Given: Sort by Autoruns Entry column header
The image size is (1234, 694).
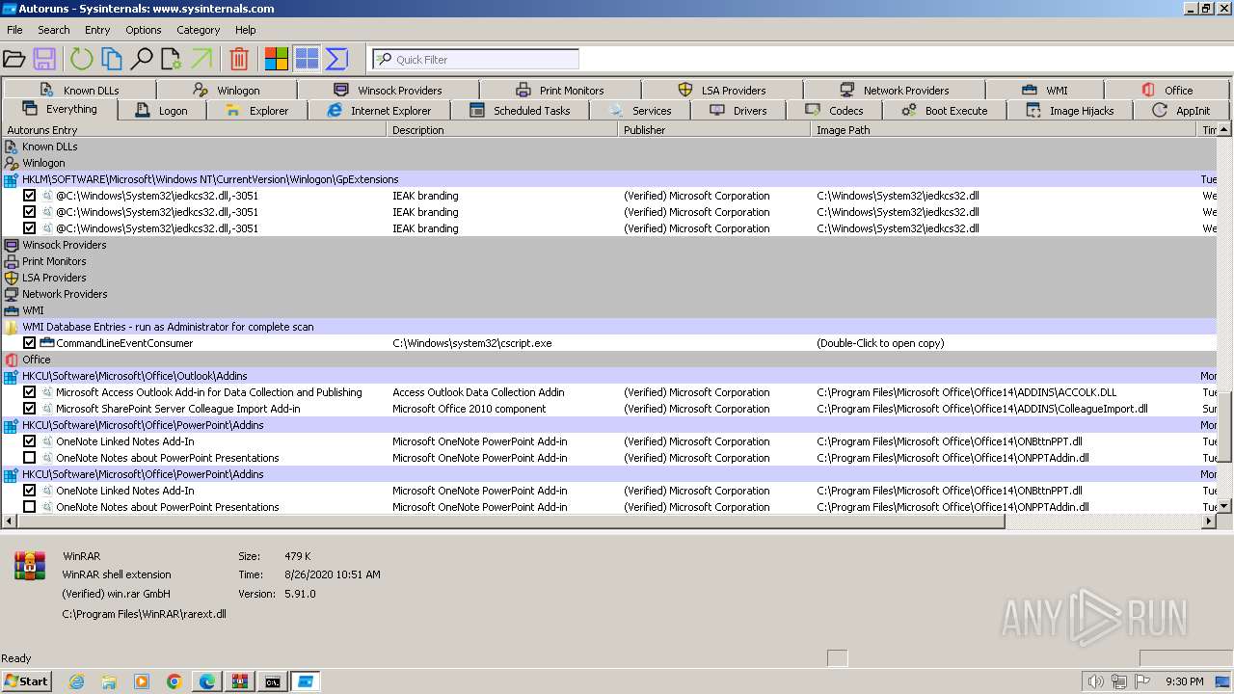Looking at the screenshot, I should pos(194,130).
